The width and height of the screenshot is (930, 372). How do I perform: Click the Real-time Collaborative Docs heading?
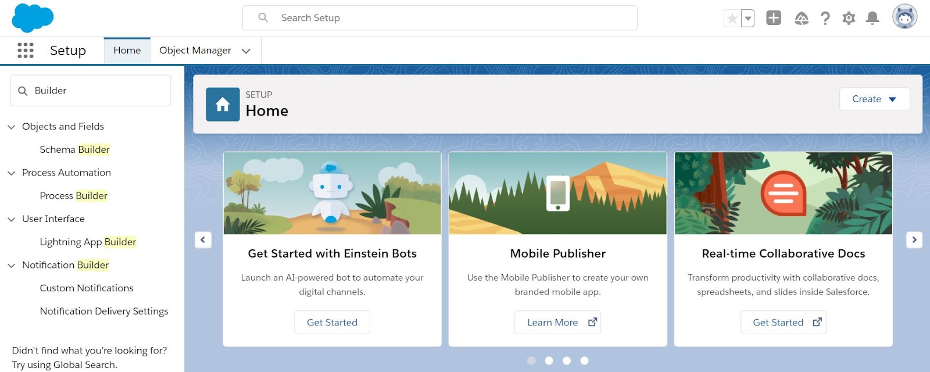tap(783, 254)
